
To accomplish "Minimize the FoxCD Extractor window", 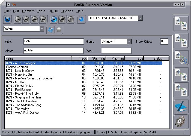I will [x=175, y=5].
